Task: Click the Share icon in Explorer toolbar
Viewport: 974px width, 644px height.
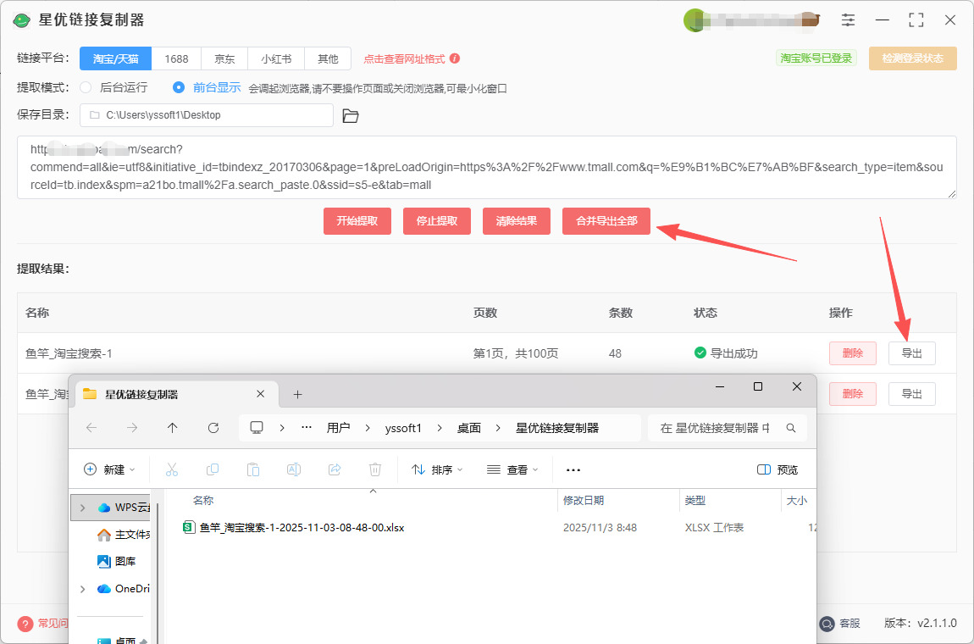Action: (x=335, y=469)
